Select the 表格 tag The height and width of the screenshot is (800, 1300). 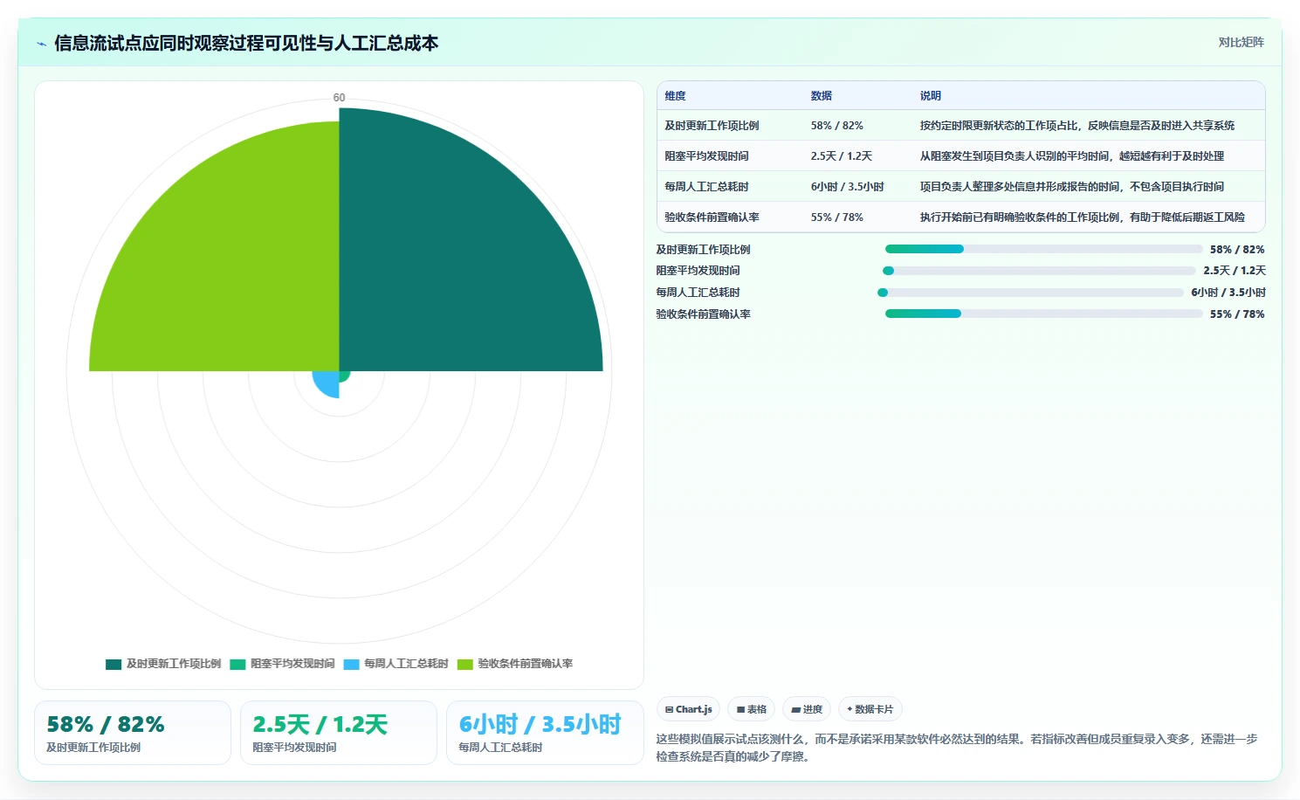pos(751,709)
